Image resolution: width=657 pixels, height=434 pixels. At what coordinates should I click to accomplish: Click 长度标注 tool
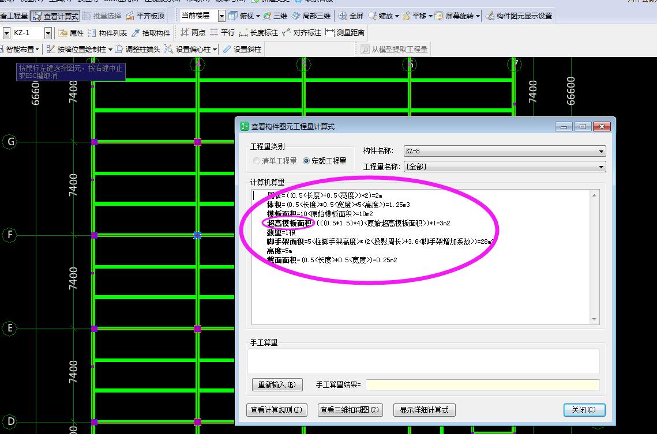[258, 33]
